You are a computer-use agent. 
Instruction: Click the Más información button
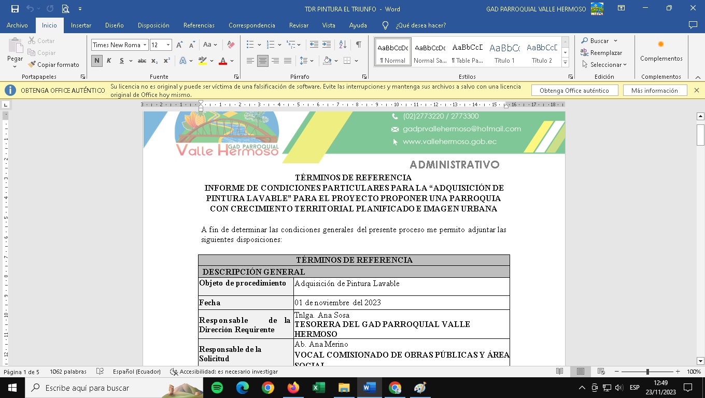tap(654, 91)
